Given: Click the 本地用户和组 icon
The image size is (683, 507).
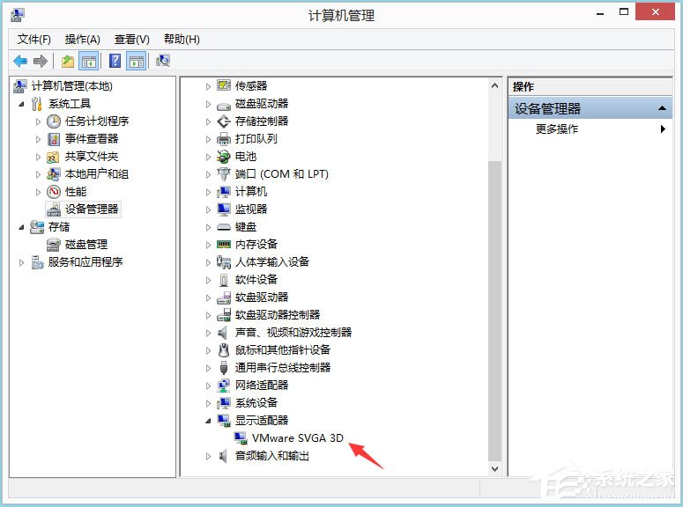Looking at the screenshot, I should click(54, 174).
